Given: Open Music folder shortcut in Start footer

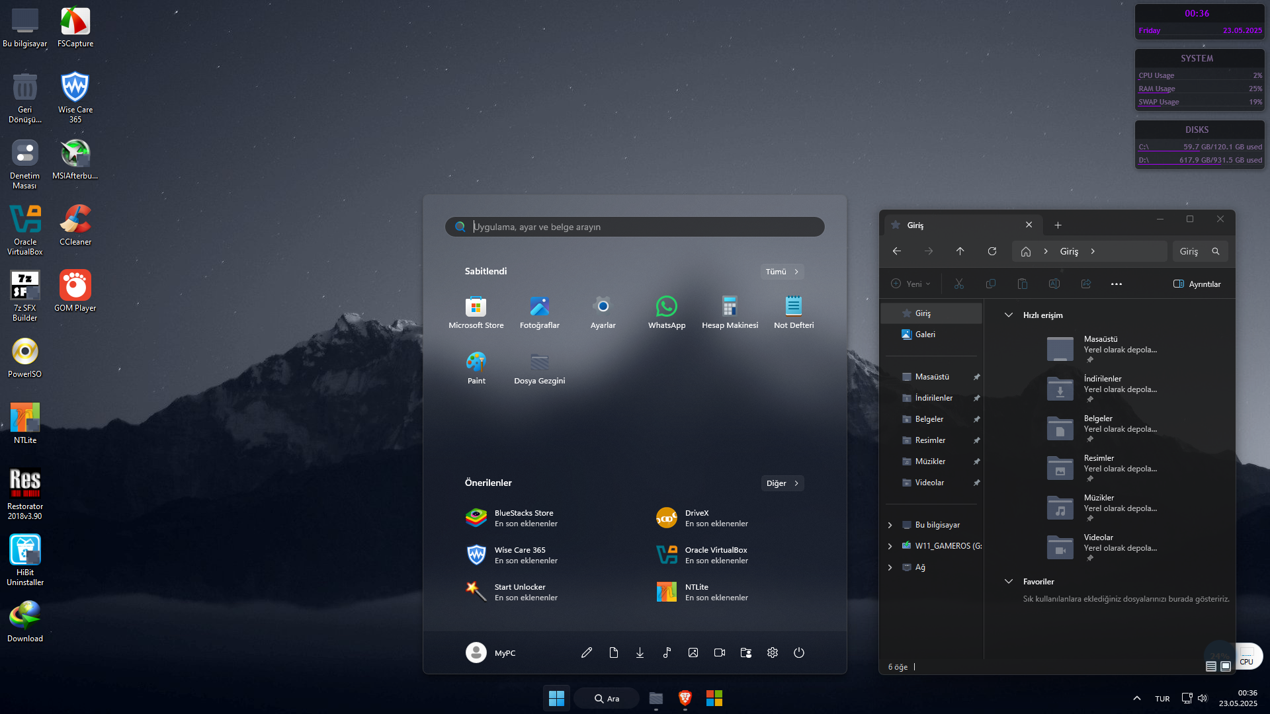Looking at the screenshot, I should [x=667, y=653].
